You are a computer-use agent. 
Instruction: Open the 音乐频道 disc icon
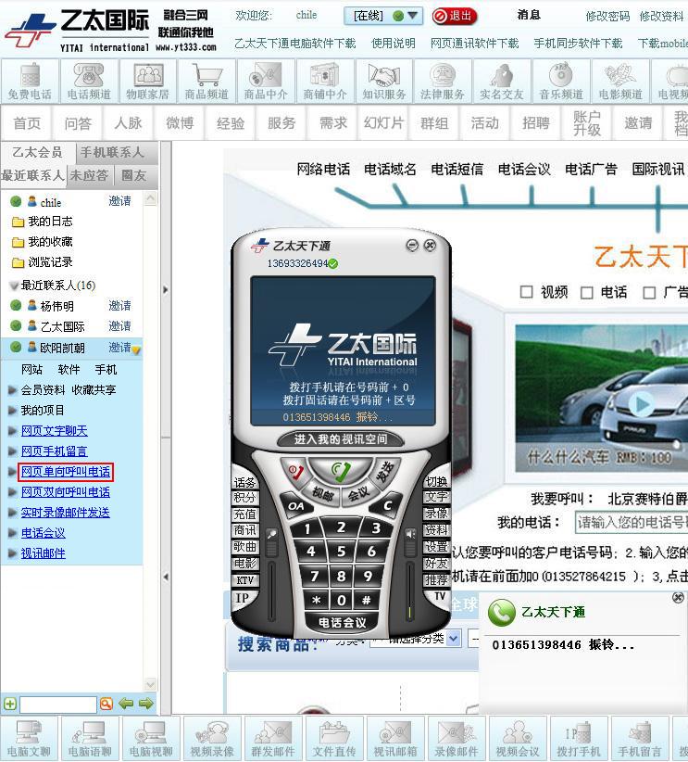click(561, 82)
